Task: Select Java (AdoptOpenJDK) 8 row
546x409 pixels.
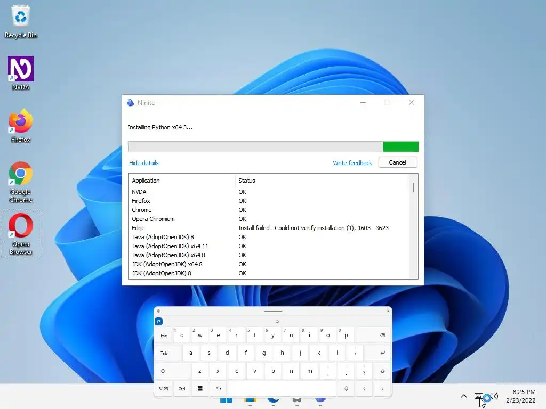Action: pyautogui.click(x=268, y=237)
